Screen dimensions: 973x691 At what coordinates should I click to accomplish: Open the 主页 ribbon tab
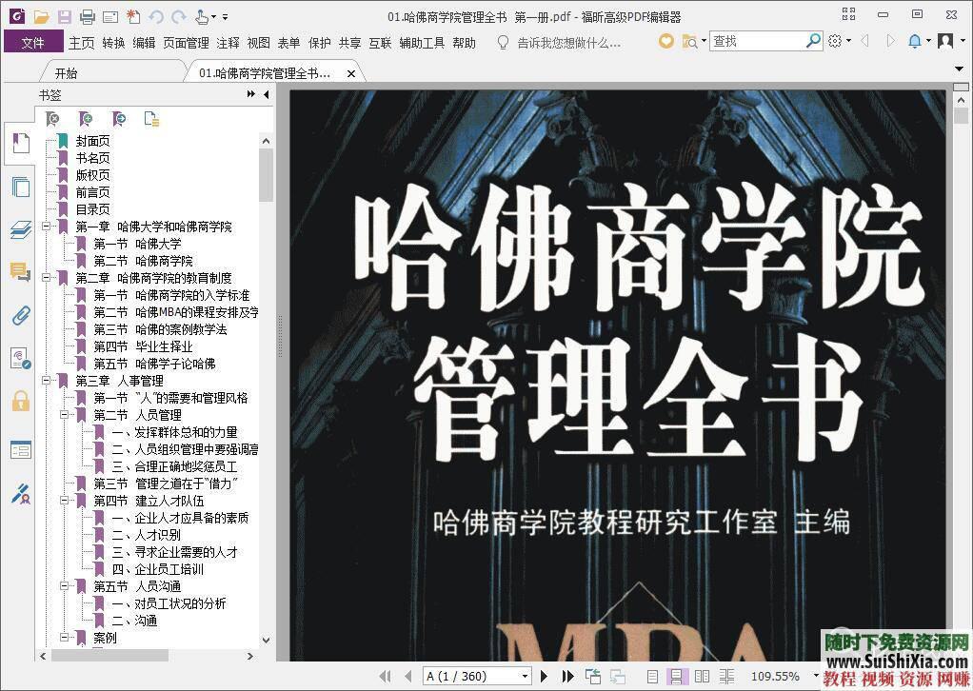point(81,43)
